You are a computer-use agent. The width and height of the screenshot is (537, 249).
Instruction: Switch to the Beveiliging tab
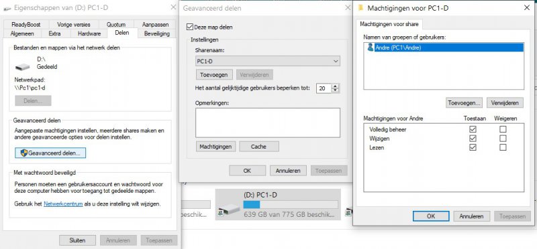pos(157,33)
